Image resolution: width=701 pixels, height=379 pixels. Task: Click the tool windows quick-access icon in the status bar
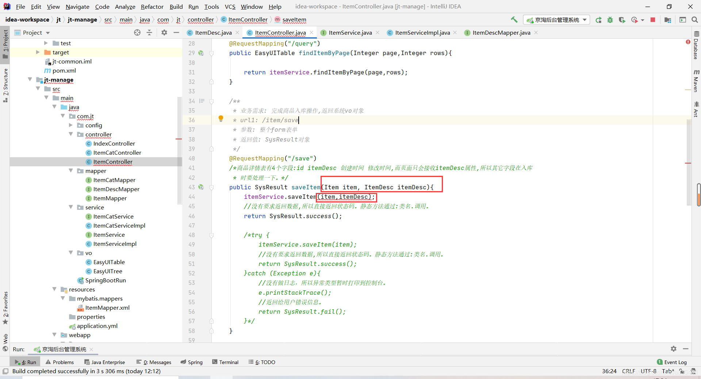tap(5, 371)
